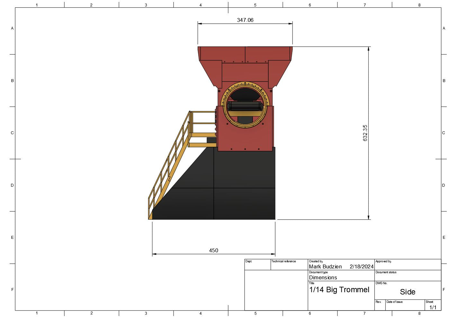449x317 pixels.
Task: Click the 'Created by' field label
Action: pos(316,261)
